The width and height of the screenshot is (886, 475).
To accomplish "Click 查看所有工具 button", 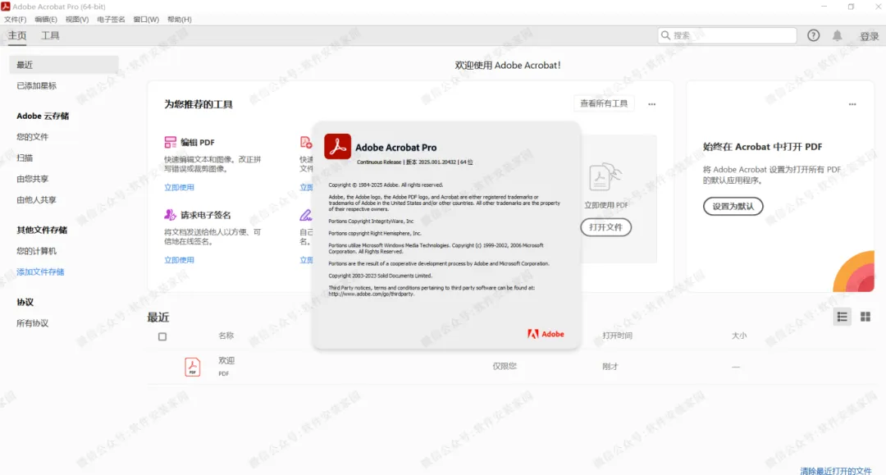I will click(604, 103).
